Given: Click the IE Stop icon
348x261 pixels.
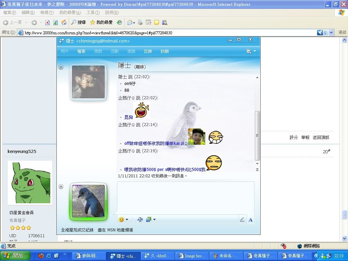Looking at the screenshot, I should click(x=48, y=22).
